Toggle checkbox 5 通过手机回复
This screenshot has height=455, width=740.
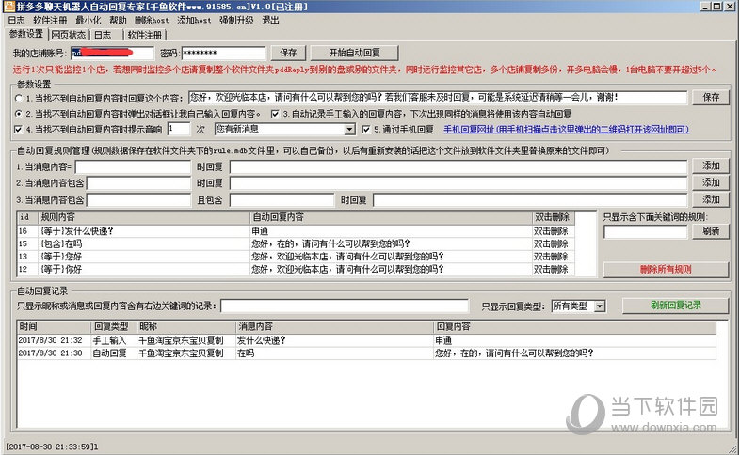(365, 129)
